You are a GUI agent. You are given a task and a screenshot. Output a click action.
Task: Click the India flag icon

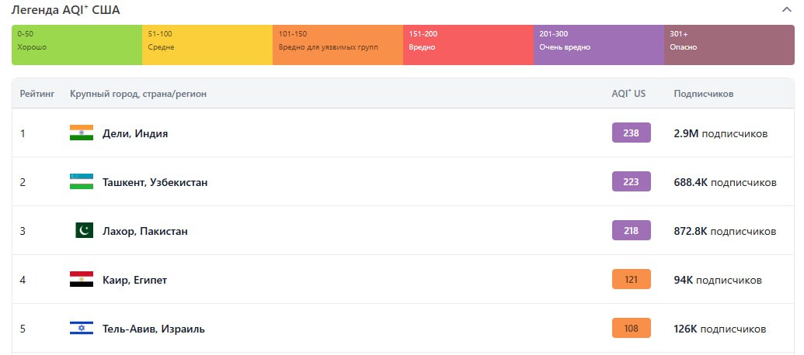tap(82, 133)
